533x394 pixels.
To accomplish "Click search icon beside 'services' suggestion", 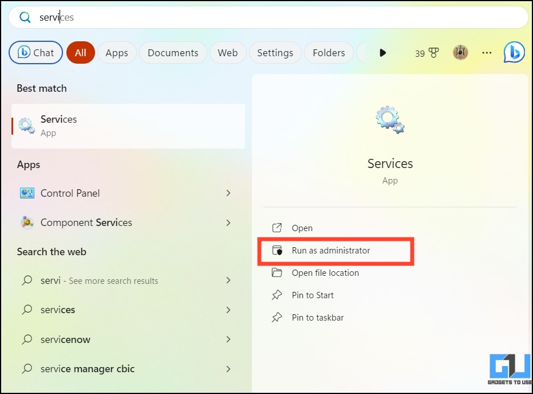I will [x=27, y=310].
